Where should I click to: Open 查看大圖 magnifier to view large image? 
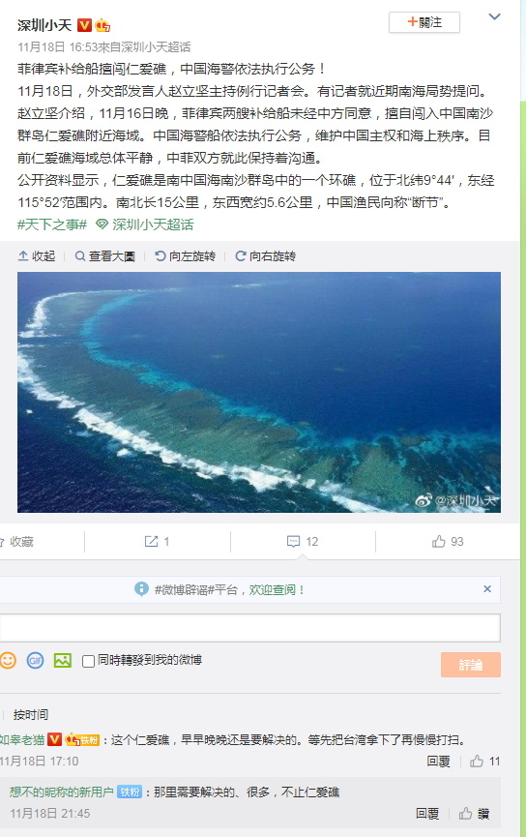tap(105, 256)
